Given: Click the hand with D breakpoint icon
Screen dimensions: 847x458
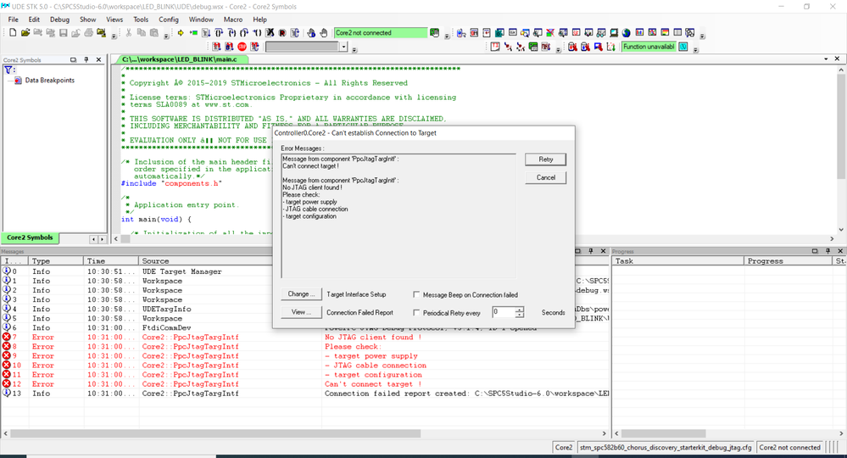Looking at the screenshot, I should pos(311,33).
